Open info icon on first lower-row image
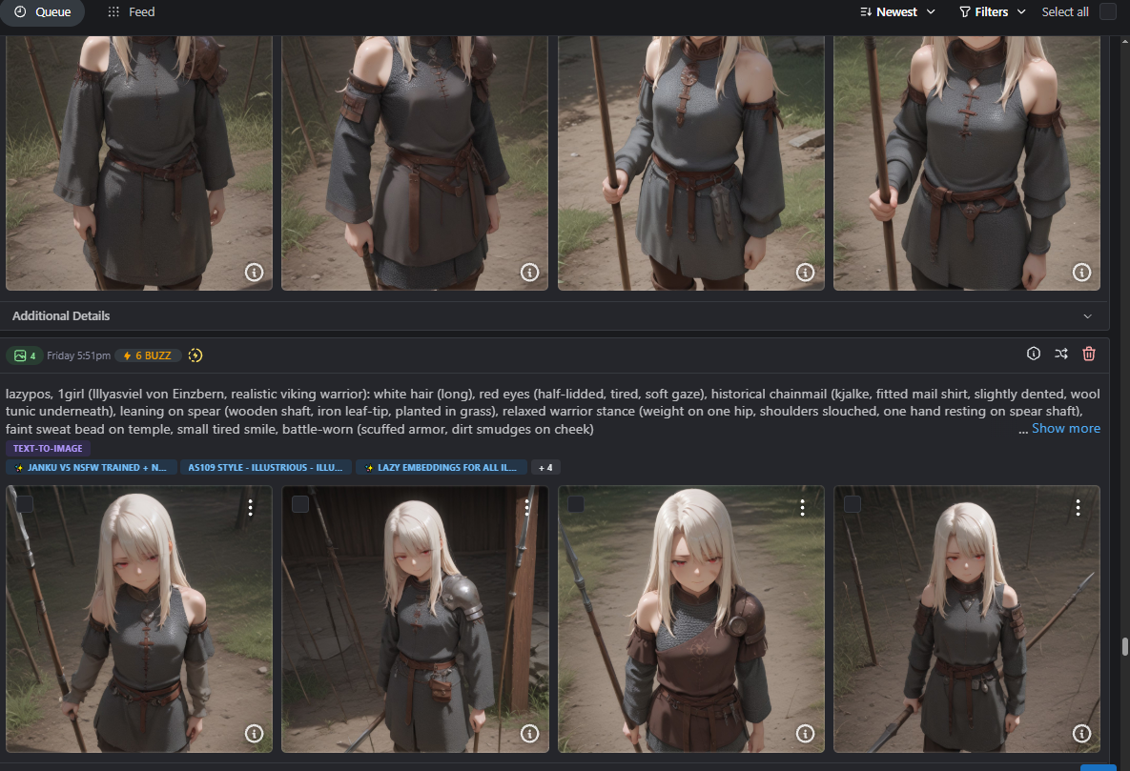This screenshot has height=771, width=1130. click(x=254, y=734)
